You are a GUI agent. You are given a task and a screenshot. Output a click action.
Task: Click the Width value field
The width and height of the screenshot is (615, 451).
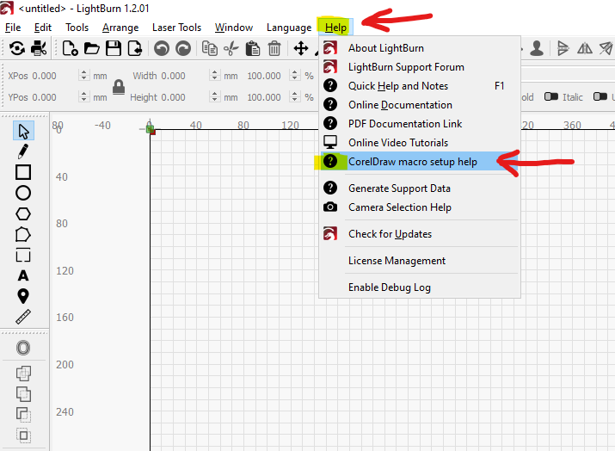[x=184, y=76]
